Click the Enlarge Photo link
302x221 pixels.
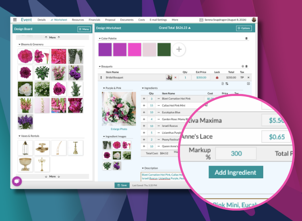(119, 129)
